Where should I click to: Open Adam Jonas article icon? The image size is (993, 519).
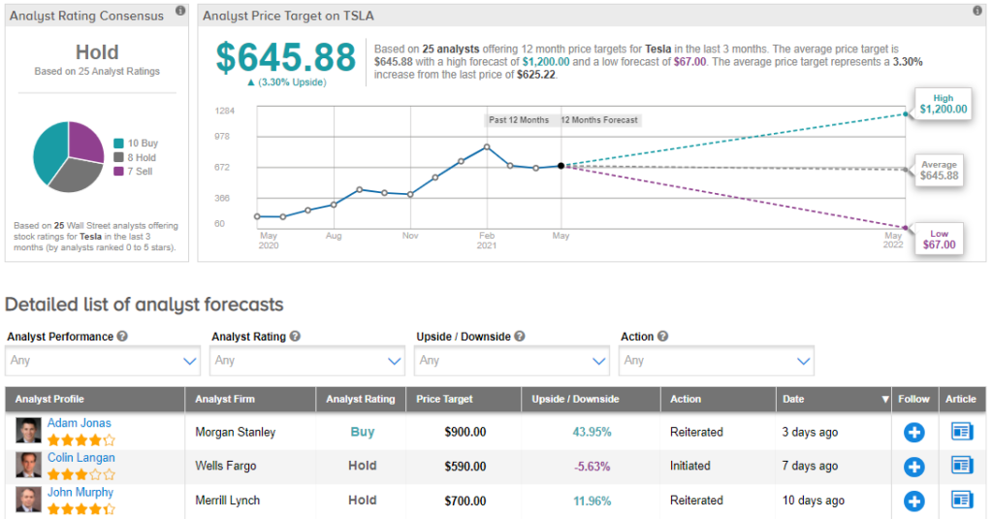coord(962,433)
